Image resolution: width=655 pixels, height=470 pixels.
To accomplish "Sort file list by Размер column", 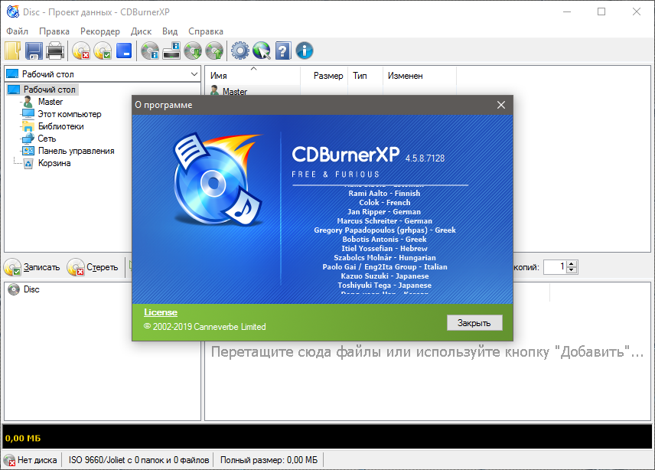I will point(324,76).
